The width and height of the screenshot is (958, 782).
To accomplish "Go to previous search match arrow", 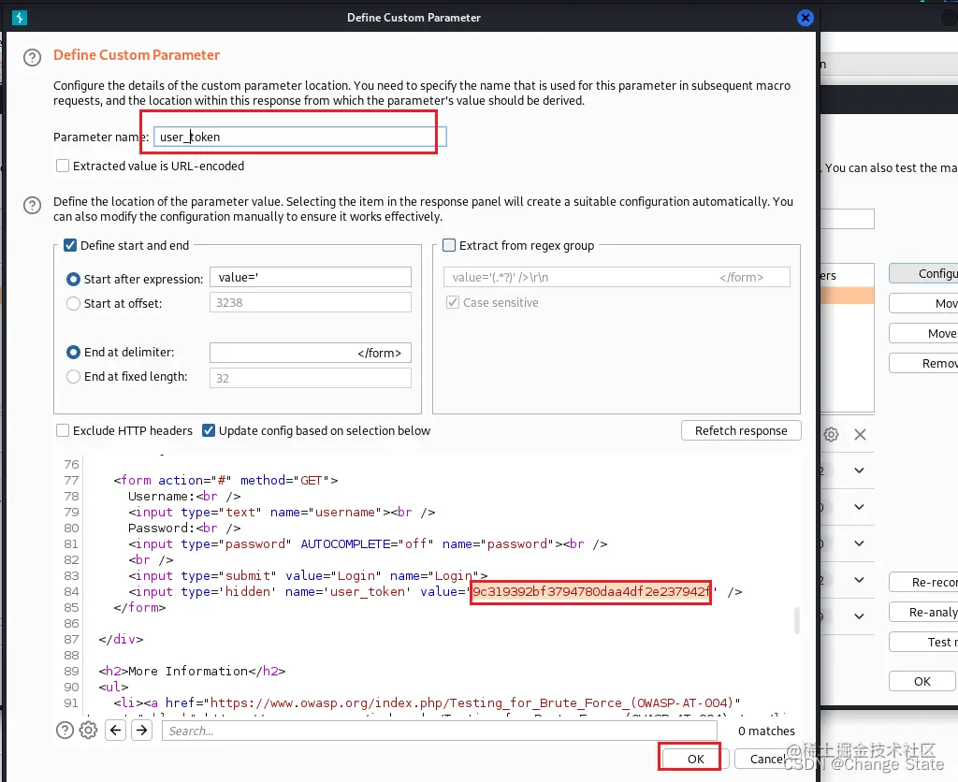I will pos(115,730).
